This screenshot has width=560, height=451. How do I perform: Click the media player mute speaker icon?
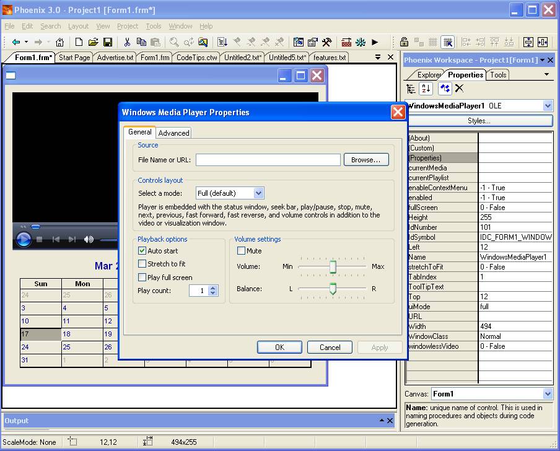88,239
